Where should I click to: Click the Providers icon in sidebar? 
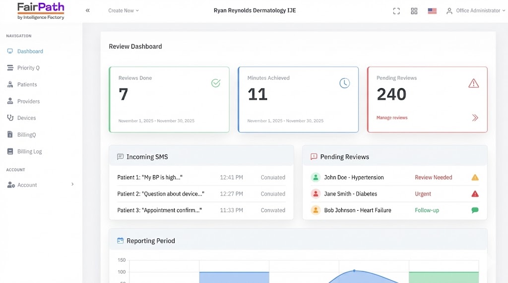[x=10, y=101]
